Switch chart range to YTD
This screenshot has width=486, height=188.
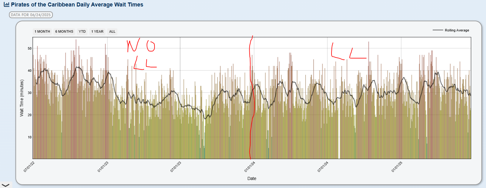tap(82, 31)
